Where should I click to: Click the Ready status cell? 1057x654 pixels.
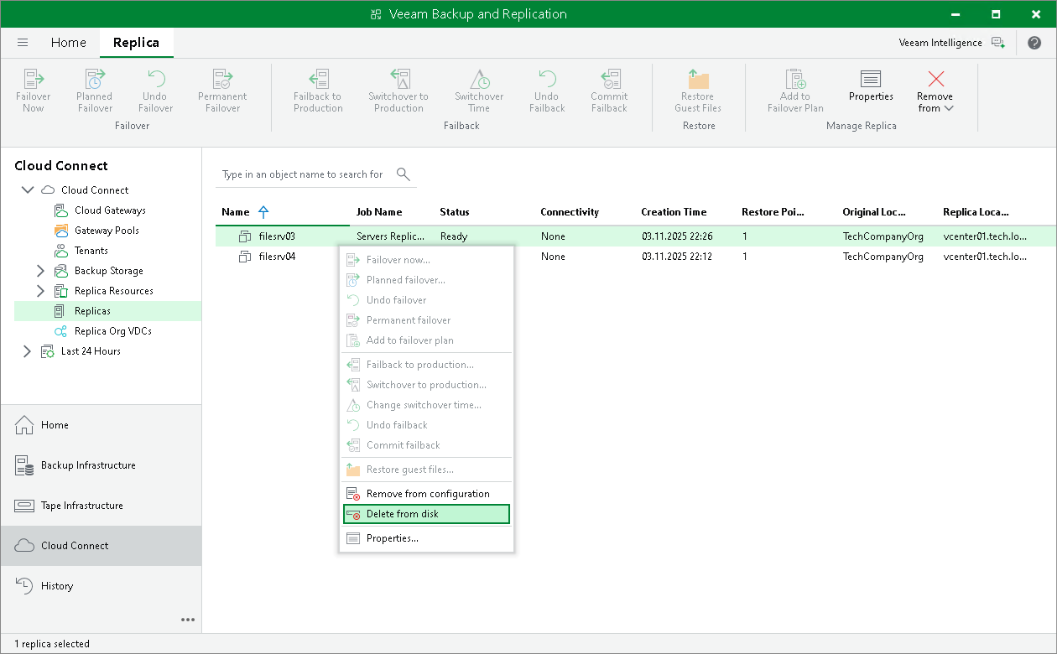[x=454, y=236]
